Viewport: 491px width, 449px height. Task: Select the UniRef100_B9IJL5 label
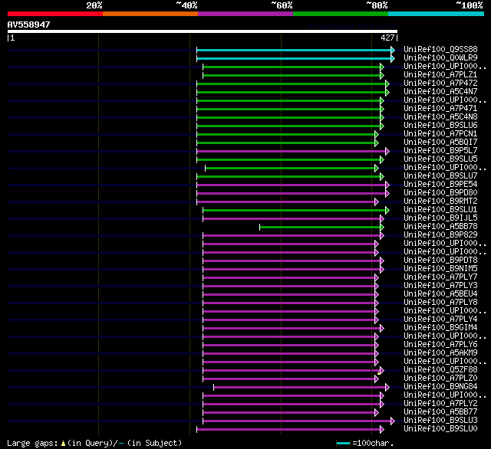(440, 218)
